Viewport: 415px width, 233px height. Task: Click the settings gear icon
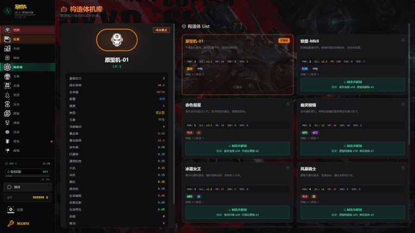coord(10,210)
